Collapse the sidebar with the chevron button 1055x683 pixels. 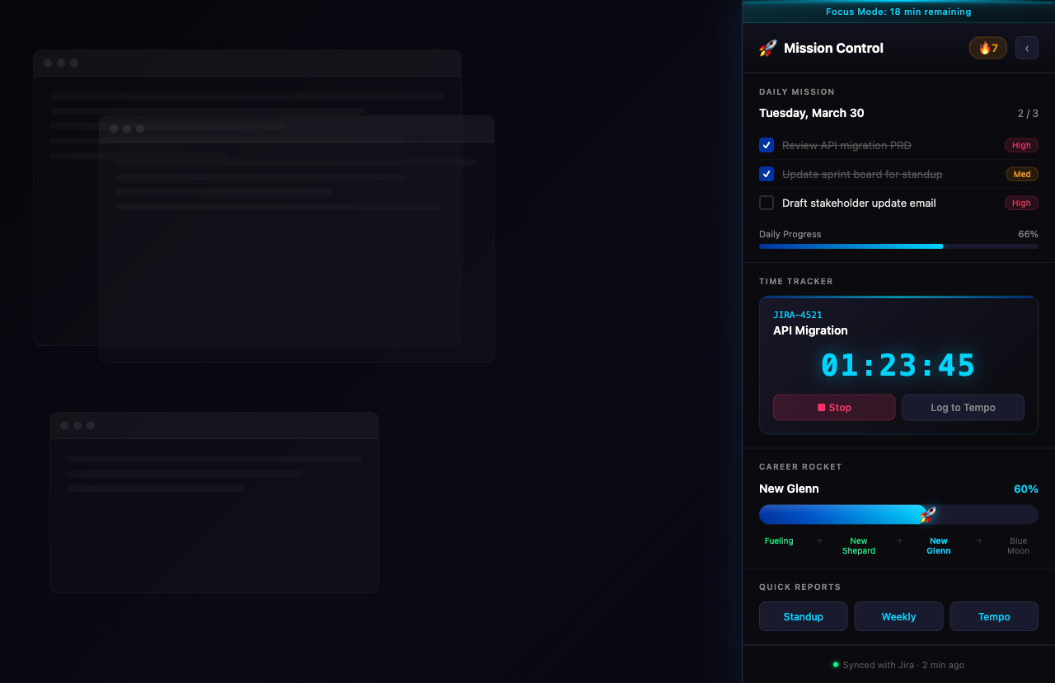click(1026, 48)
